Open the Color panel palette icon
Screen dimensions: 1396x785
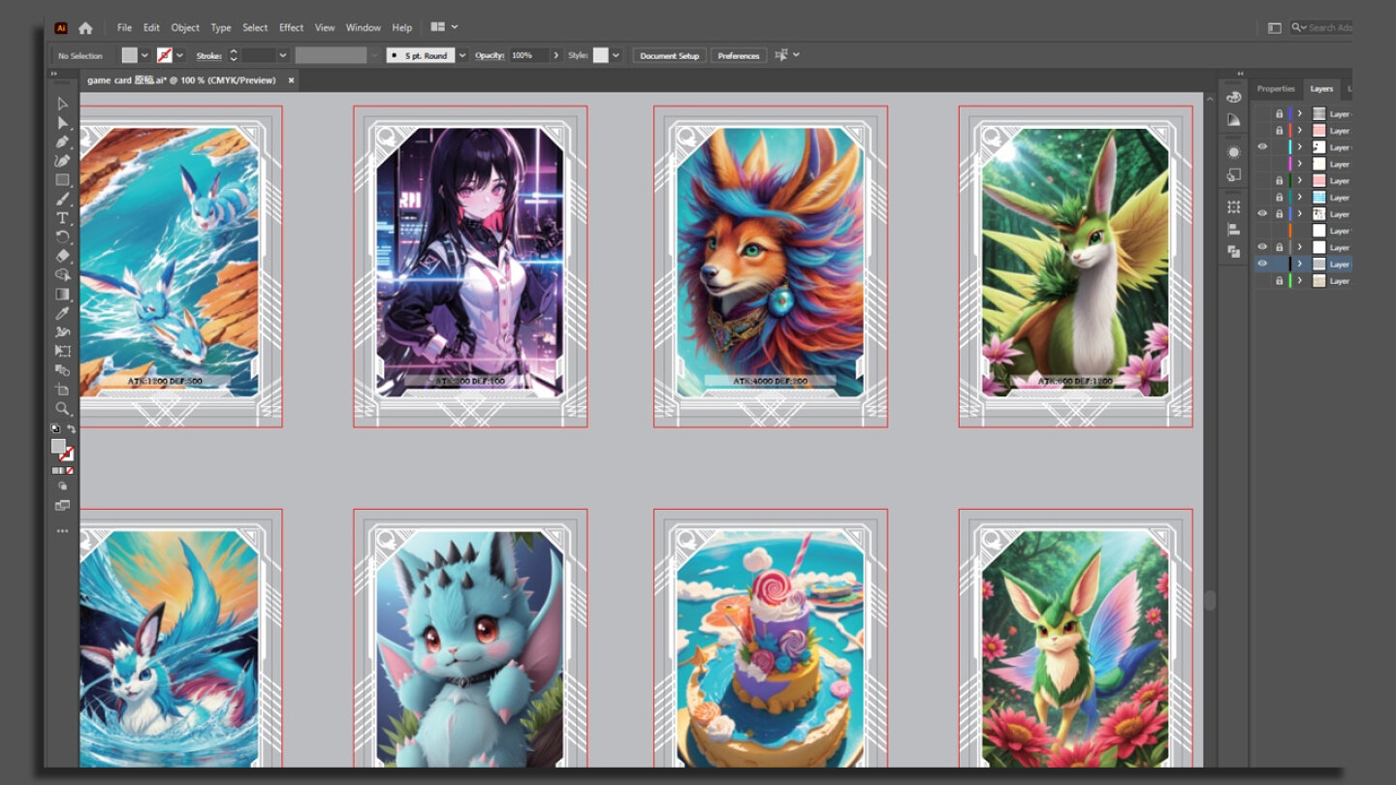click(1233, 97)
